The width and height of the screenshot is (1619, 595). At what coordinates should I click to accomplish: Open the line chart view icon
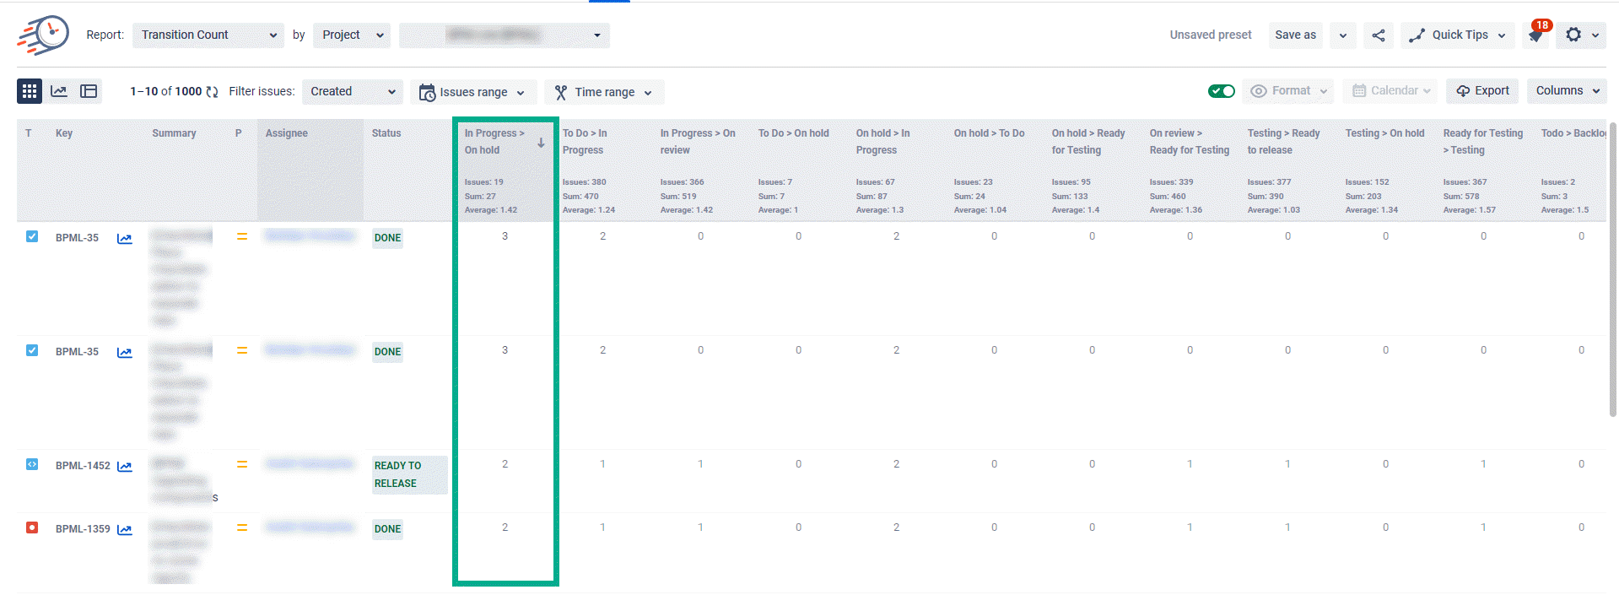59,91
